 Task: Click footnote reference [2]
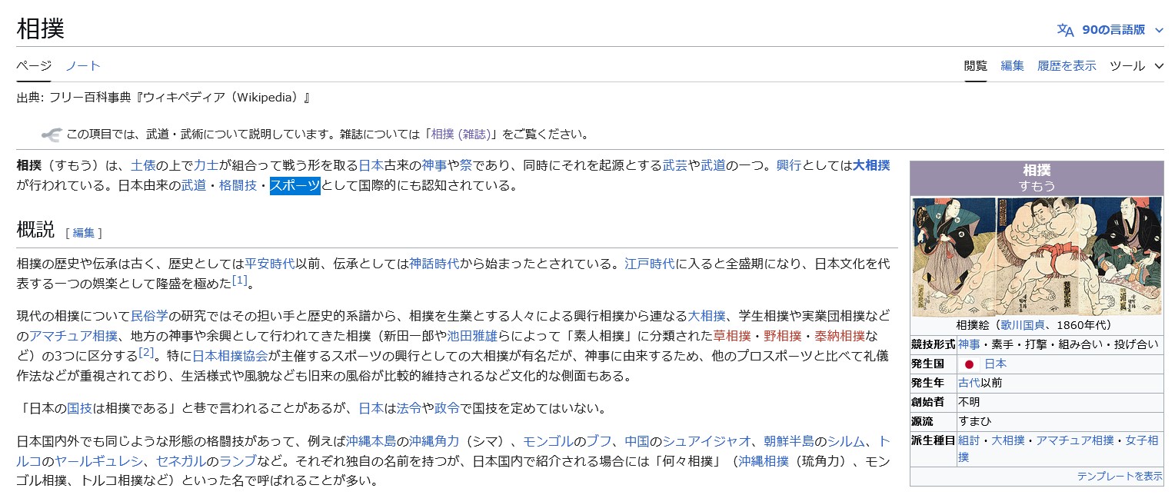point(146,352)
